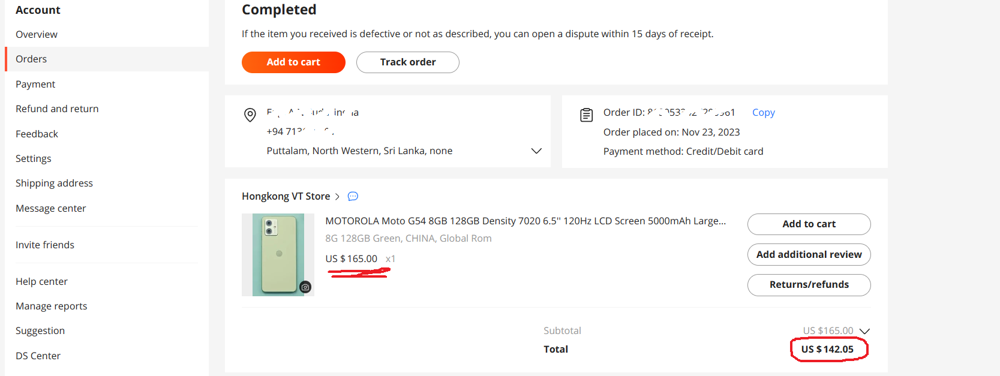Click the order ID clipboard icon

[587, 115]
